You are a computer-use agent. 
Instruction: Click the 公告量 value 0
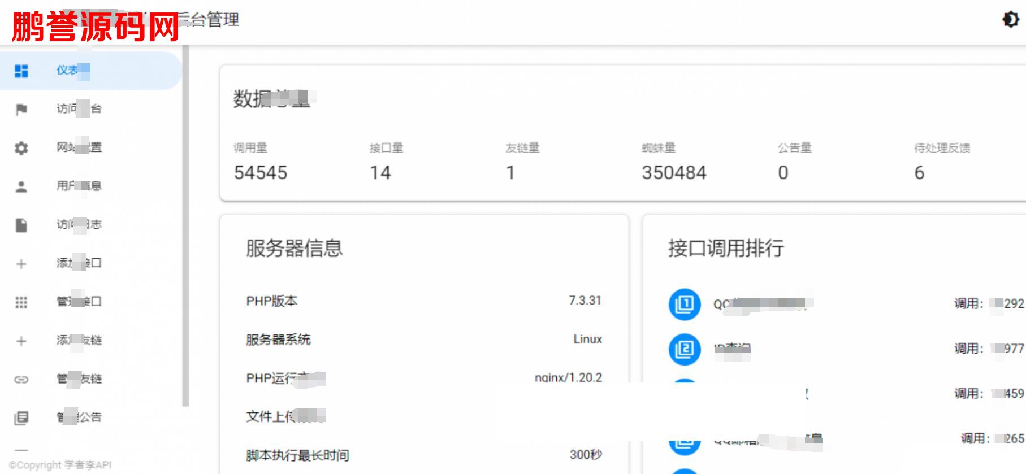(x=783, y=172)
